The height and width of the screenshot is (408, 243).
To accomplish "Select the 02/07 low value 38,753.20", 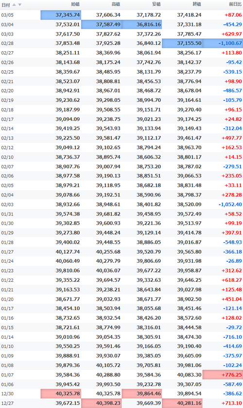I will pyautogui.click(x=149, y=167).
